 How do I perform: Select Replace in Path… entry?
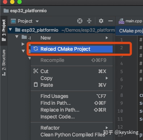click(71, 110)
